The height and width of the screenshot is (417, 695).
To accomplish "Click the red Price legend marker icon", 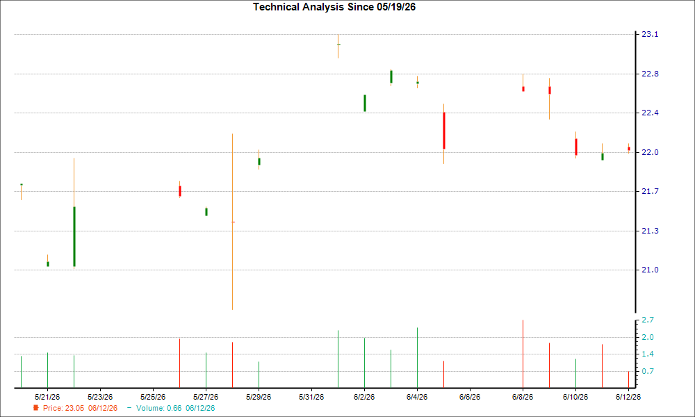I will (36, 408).
